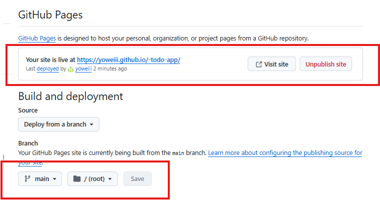Open the GitHub Pages documentation link
Viewport: 380px width, 200px height.
click(37, 38)
